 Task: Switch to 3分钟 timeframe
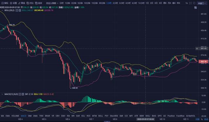coord(74,3)
